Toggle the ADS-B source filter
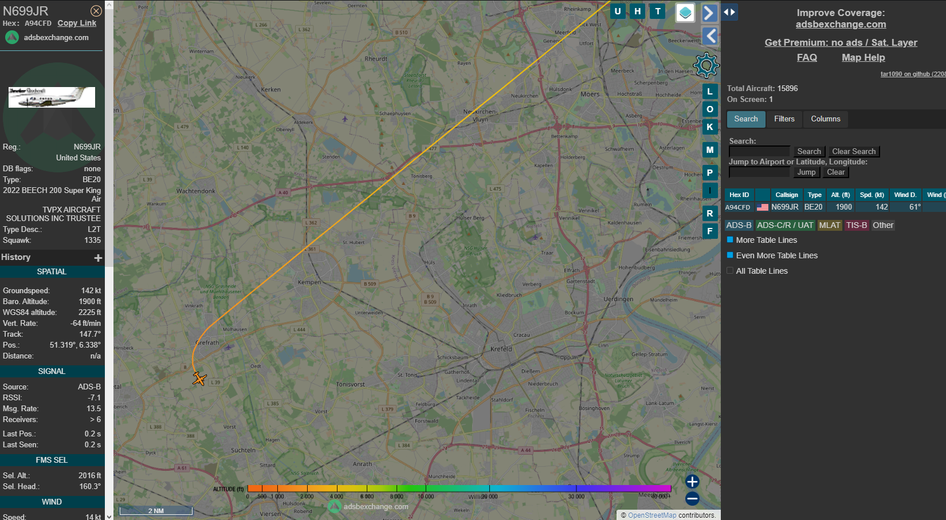946x520 pixels. point(739,226)
